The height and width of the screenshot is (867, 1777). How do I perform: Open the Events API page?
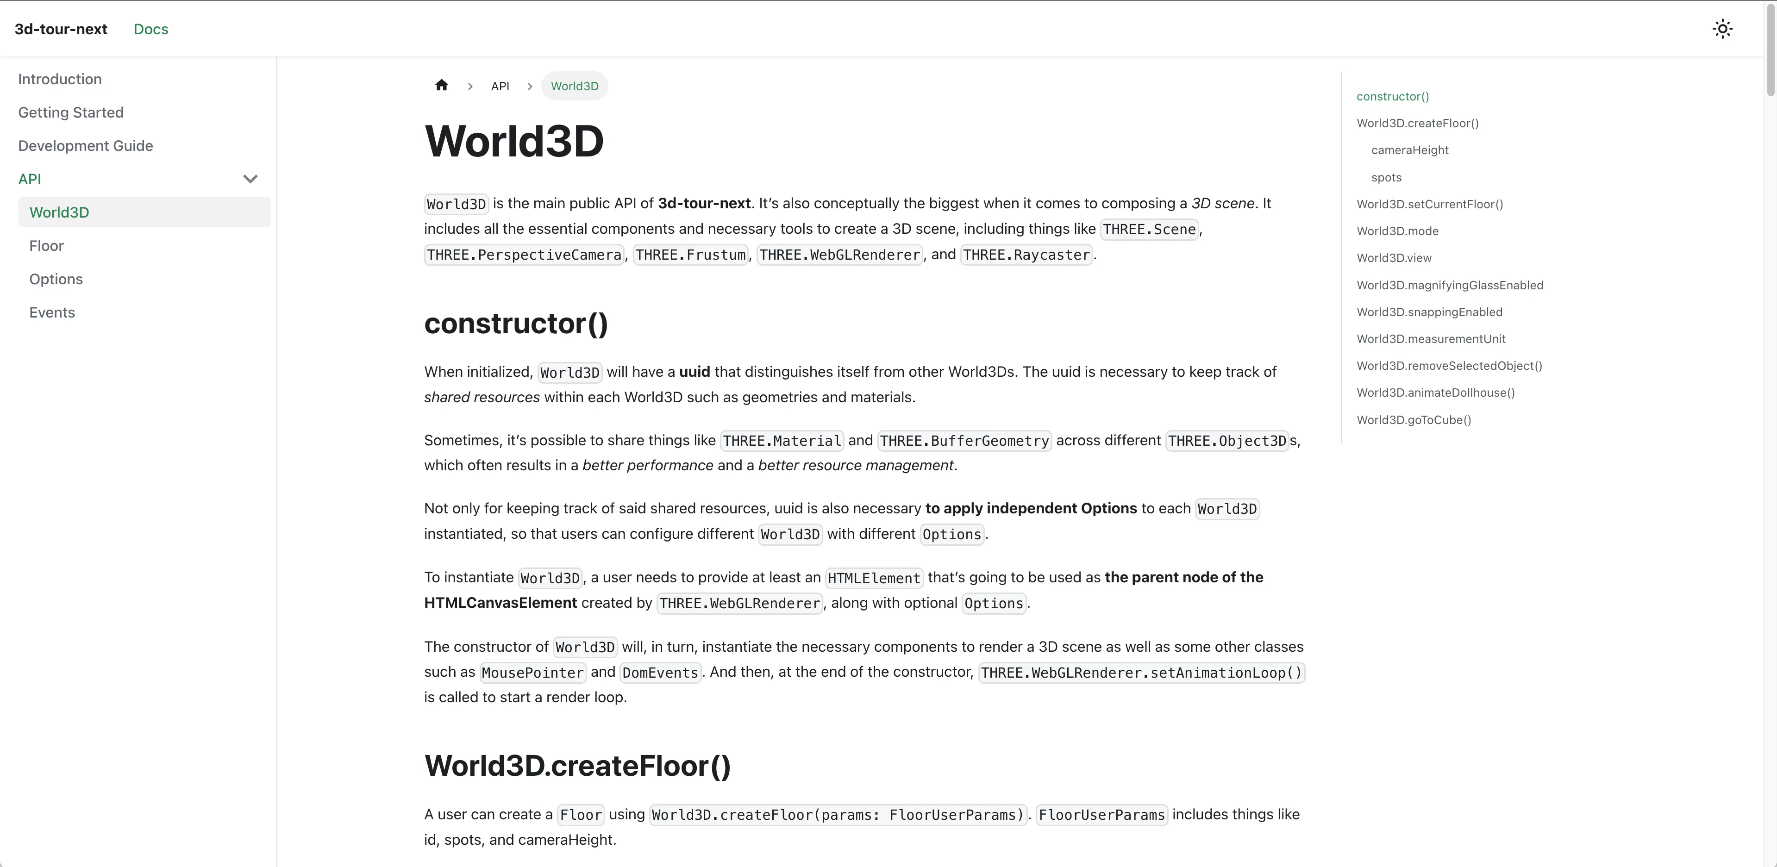pyautogui.click(x=52, y=312)
